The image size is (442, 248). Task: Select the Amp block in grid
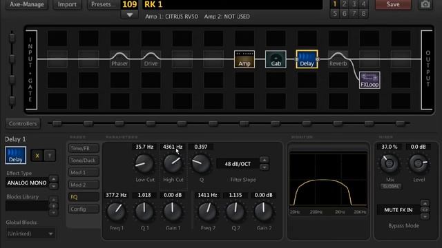pyautogui.click(x=244, y=59)
